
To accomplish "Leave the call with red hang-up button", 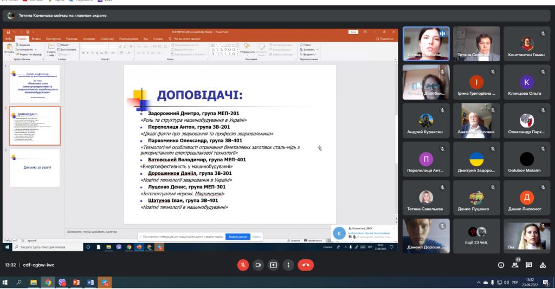I will point(306,265).
